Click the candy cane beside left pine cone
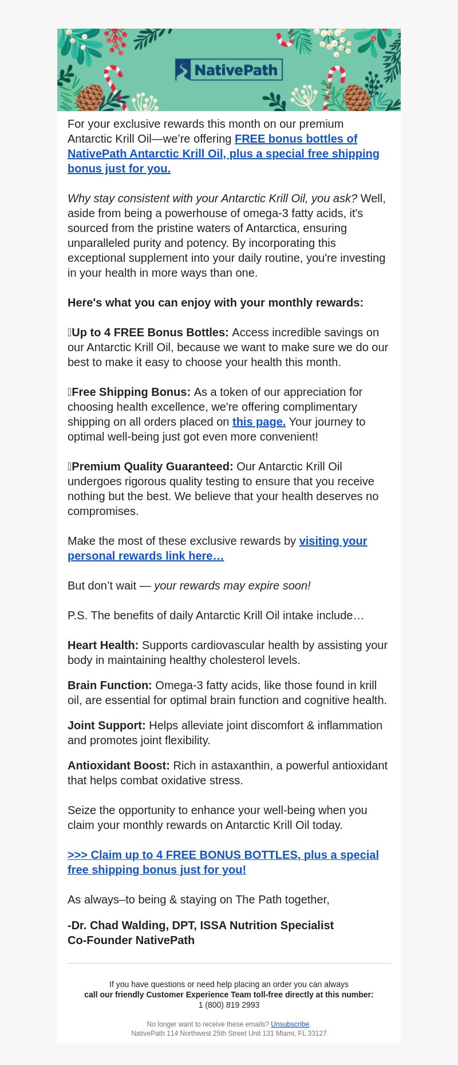Viewport: 458px width, 1065px height. (x=114, y=85)
